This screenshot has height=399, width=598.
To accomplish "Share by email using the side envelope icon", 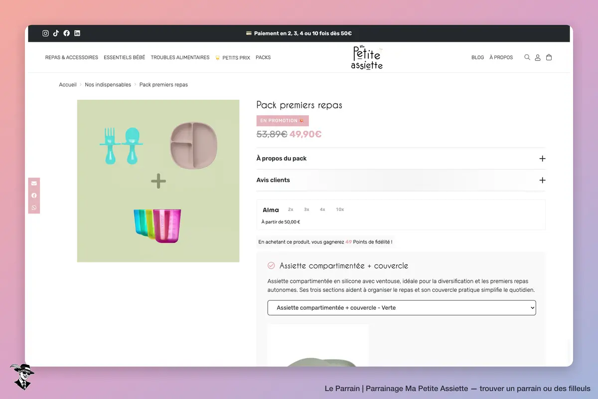I will click(34, 184).
